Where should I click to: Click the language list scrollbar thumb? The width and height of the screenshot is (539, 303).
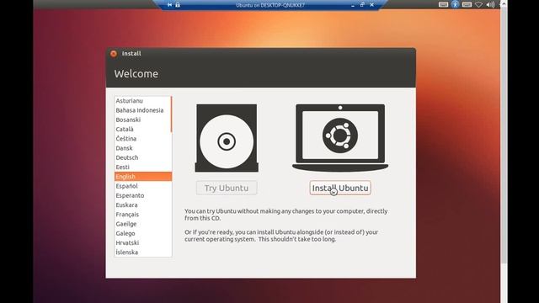tap(171, 114)
